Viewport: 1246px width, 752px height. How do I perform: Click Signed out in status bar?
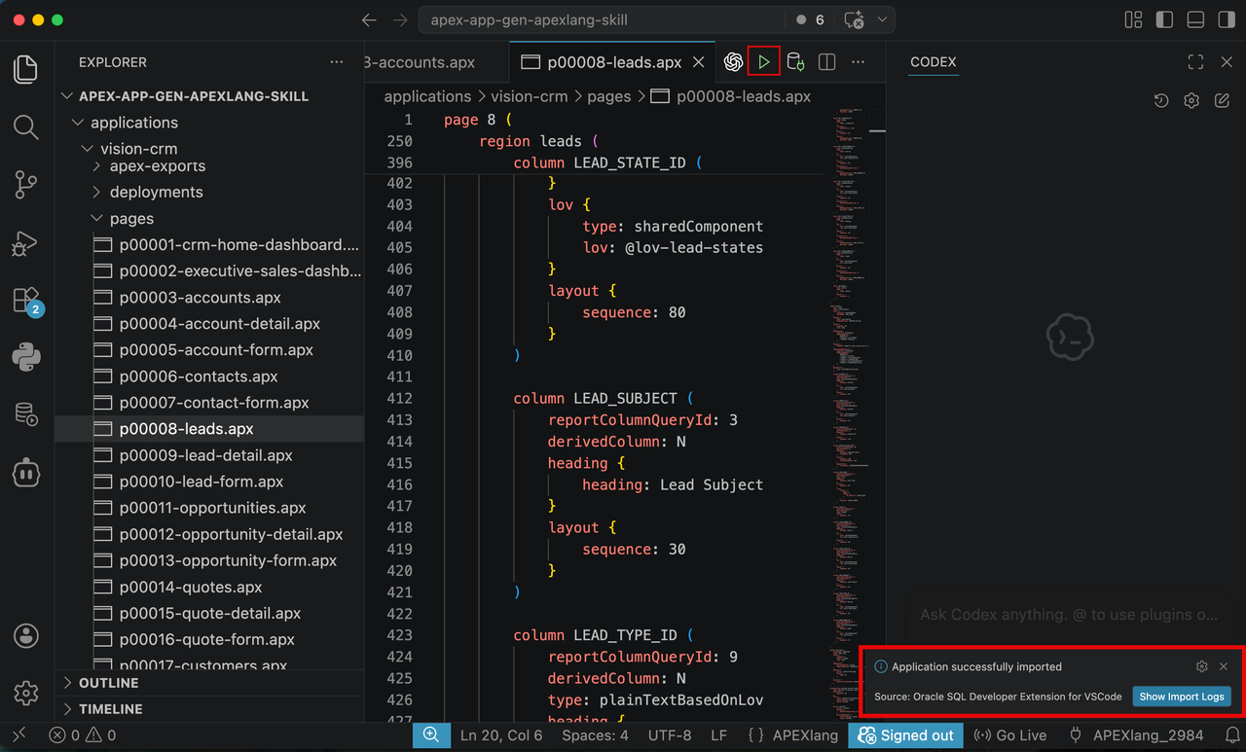(905, 735)
